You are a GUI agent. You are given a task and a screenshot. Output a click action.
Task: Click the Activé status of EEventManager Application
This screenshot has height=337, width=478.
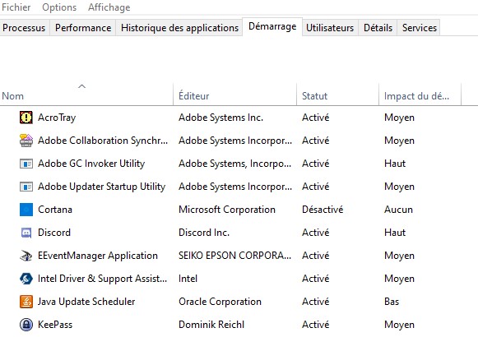(316, 256)
